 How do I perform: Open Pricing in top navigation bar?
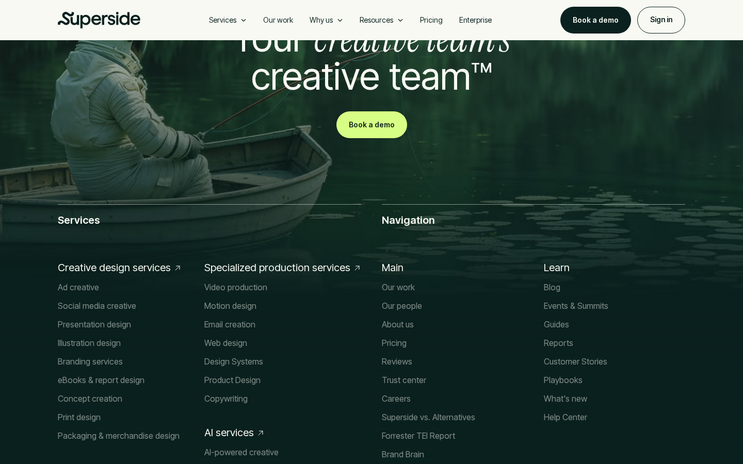pyautogui.click(x=431, y=20)
